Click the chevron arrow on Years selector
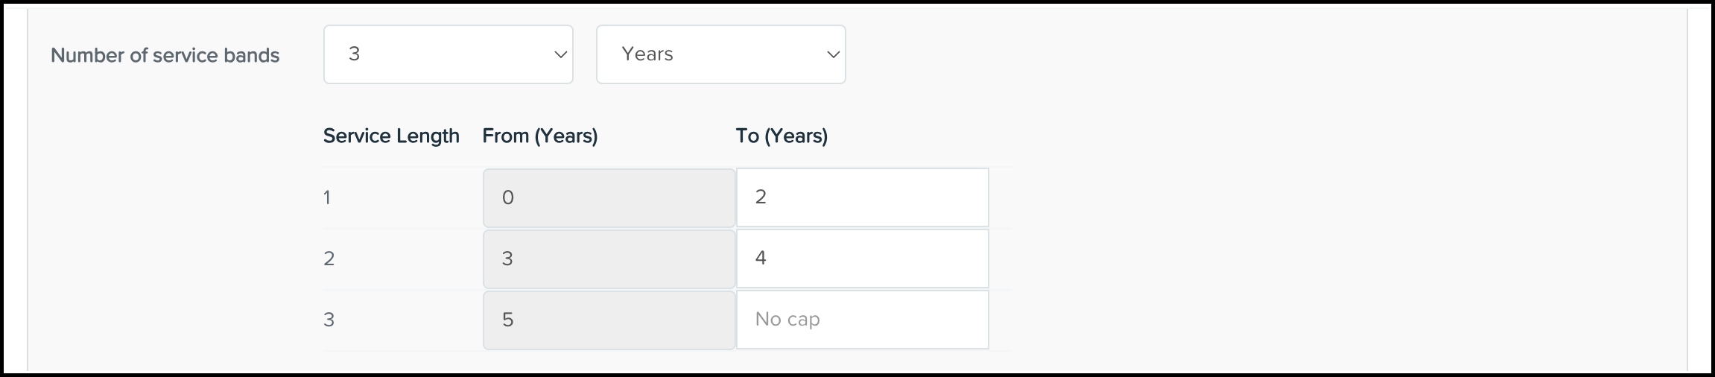This screenshot has width=1715, height=377. [834, 54]
